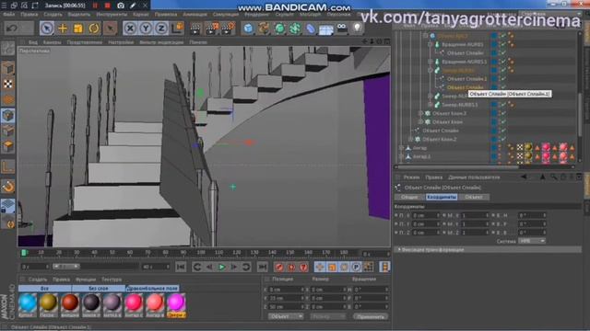Click the Применить apply button
Image resolution: width=590 pixels, height=331 pixels.
tap(371, 316)
